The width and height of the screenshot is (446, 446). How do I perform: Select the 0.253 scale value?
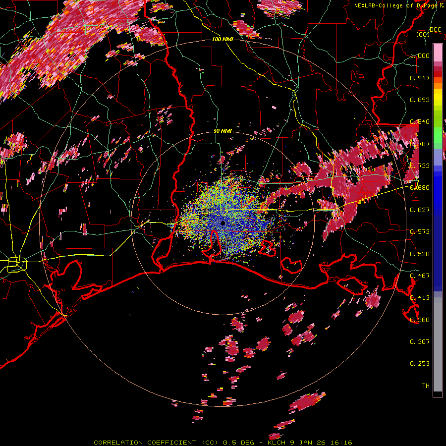coord(420,364)
